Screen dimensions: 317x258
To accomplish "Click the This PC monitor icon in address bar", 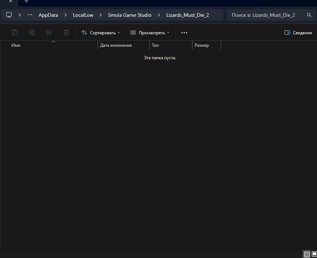I will [x=9, y=15].
